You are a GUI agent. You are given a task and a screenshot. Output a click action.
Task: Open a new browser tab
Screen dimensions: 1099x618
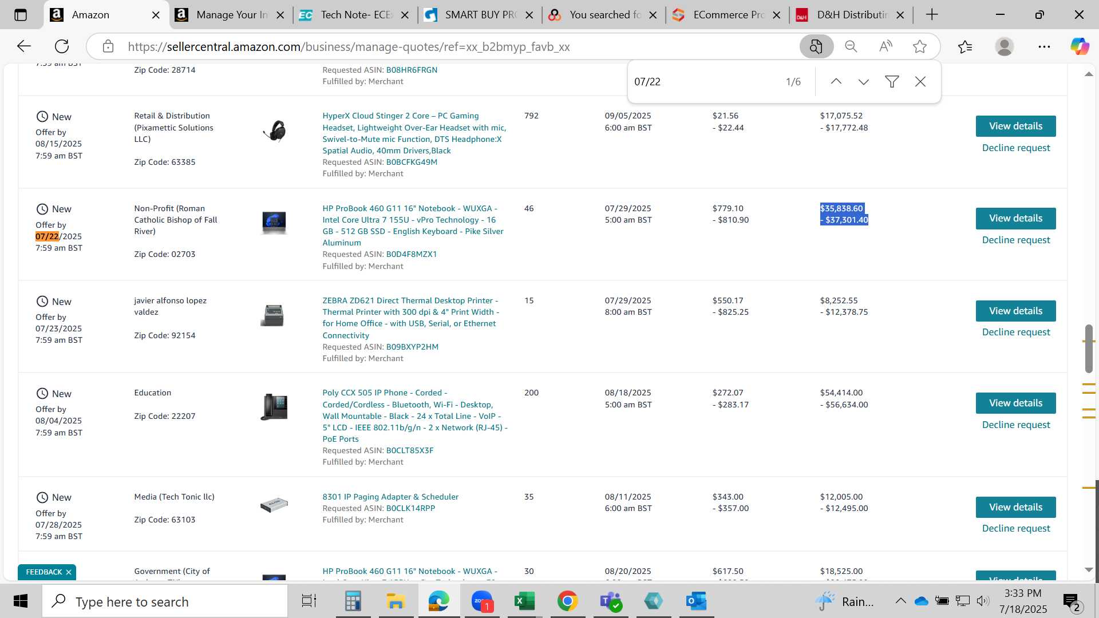(932, 15)
